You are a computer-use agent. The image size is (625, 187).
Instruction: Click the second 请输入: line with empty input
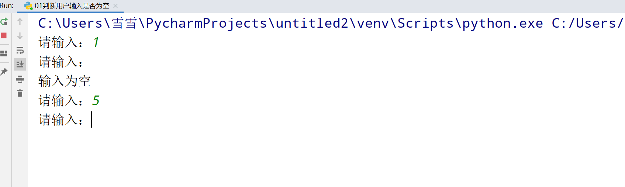point(61,62)
